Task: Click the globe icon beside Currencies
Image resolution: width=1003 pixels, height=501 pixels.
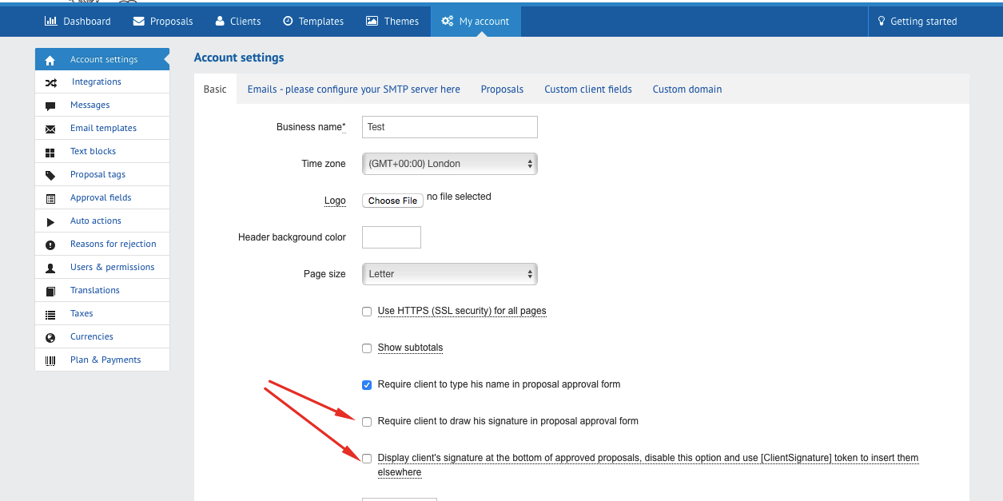Action: point(50,337)
